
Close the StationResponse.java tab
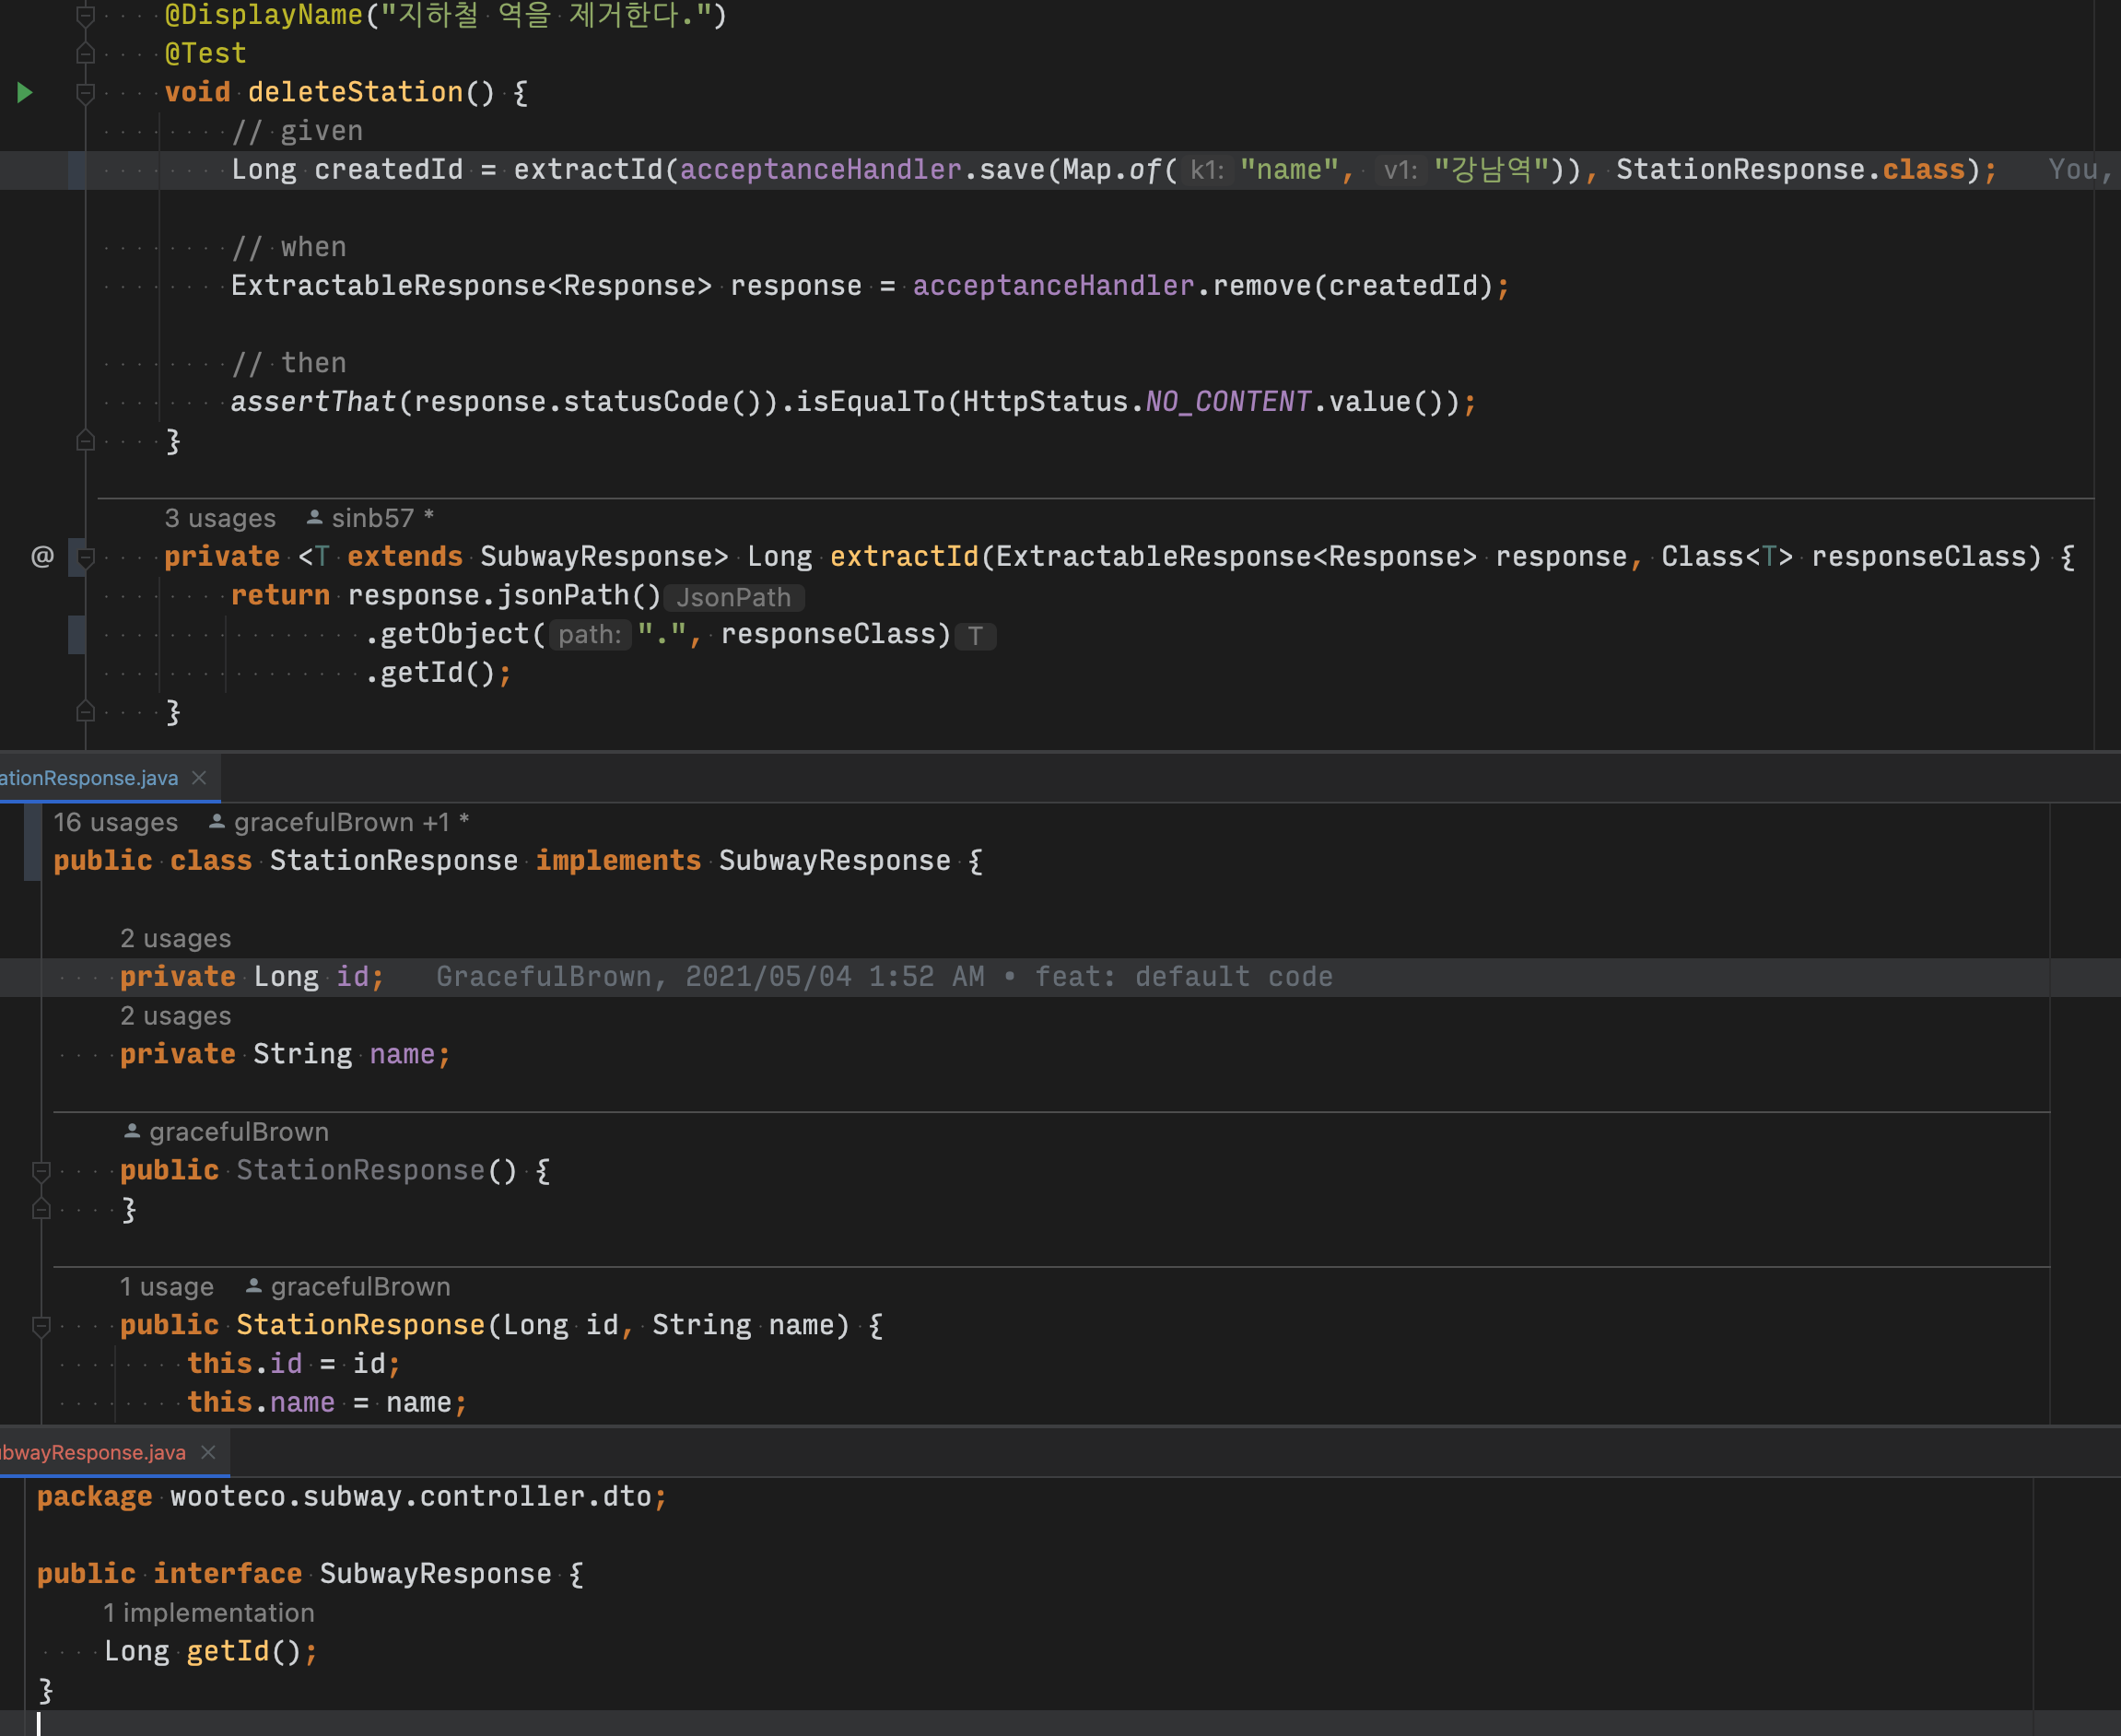[x=199, y=778]
